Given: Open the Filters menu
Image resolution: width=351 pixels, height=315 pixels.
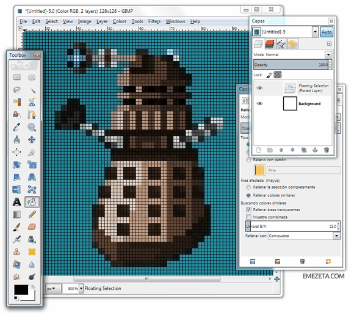Looking at the screenshot, I should 154,21.
